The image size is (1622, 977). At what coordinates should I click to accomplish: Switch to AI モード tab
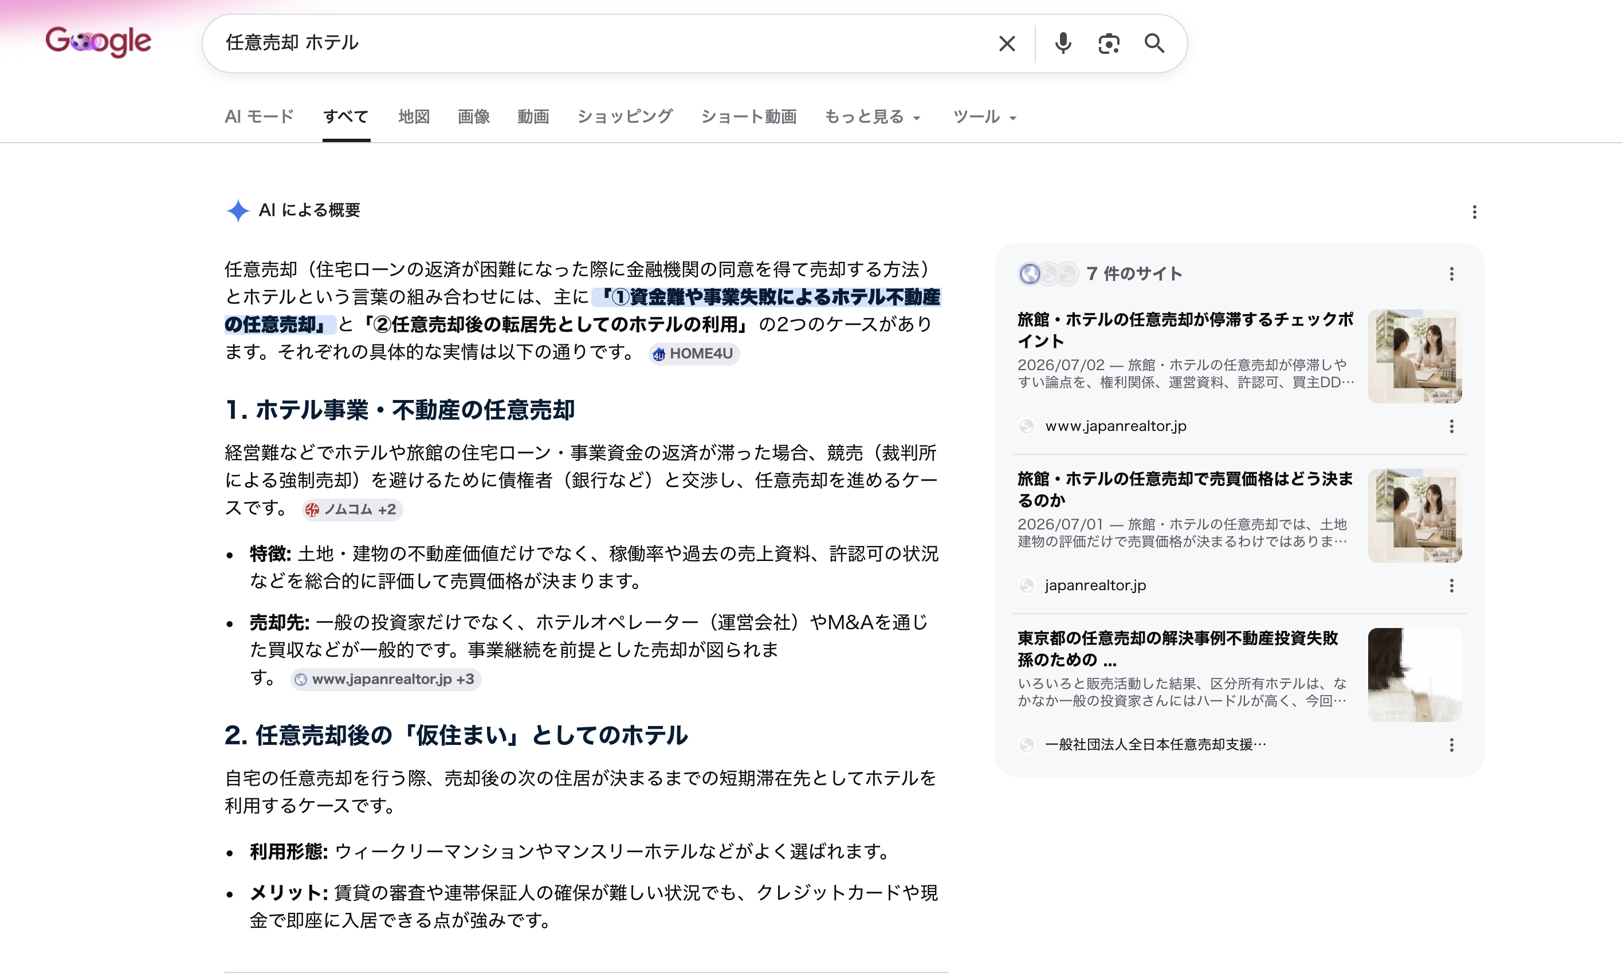pos(260,116)
